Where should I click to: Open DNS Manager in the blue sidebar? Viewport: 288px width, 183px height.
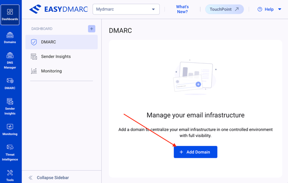click(10, 61)
